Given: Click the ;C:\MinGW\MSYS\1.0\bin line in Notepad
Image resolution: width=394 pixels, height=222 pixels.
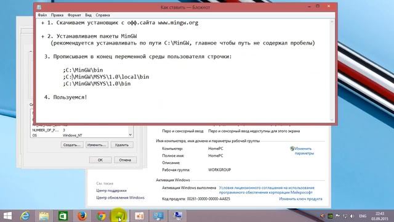Looking at the screenshot, I should pos(97,84).
